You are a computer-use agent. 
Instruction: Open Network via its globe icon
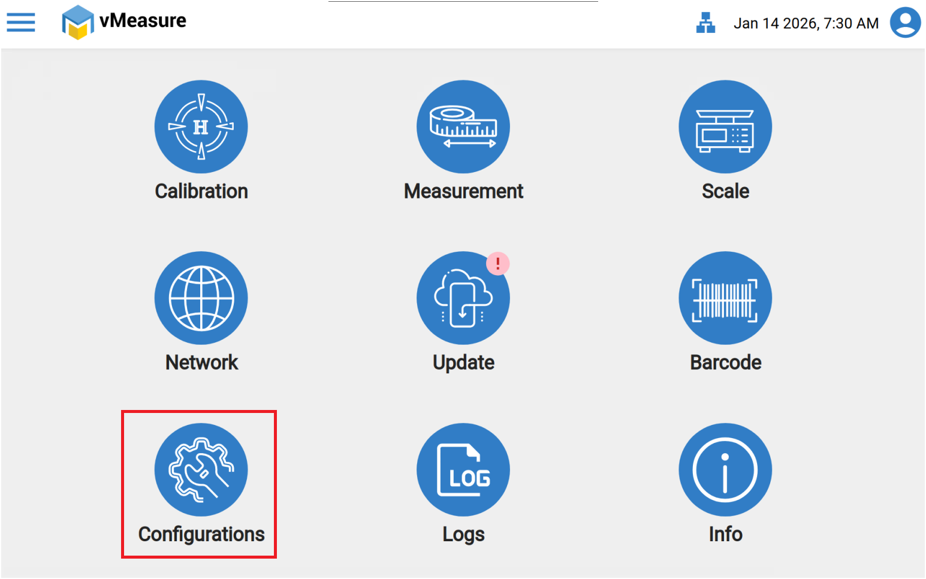tap(201, 298)
